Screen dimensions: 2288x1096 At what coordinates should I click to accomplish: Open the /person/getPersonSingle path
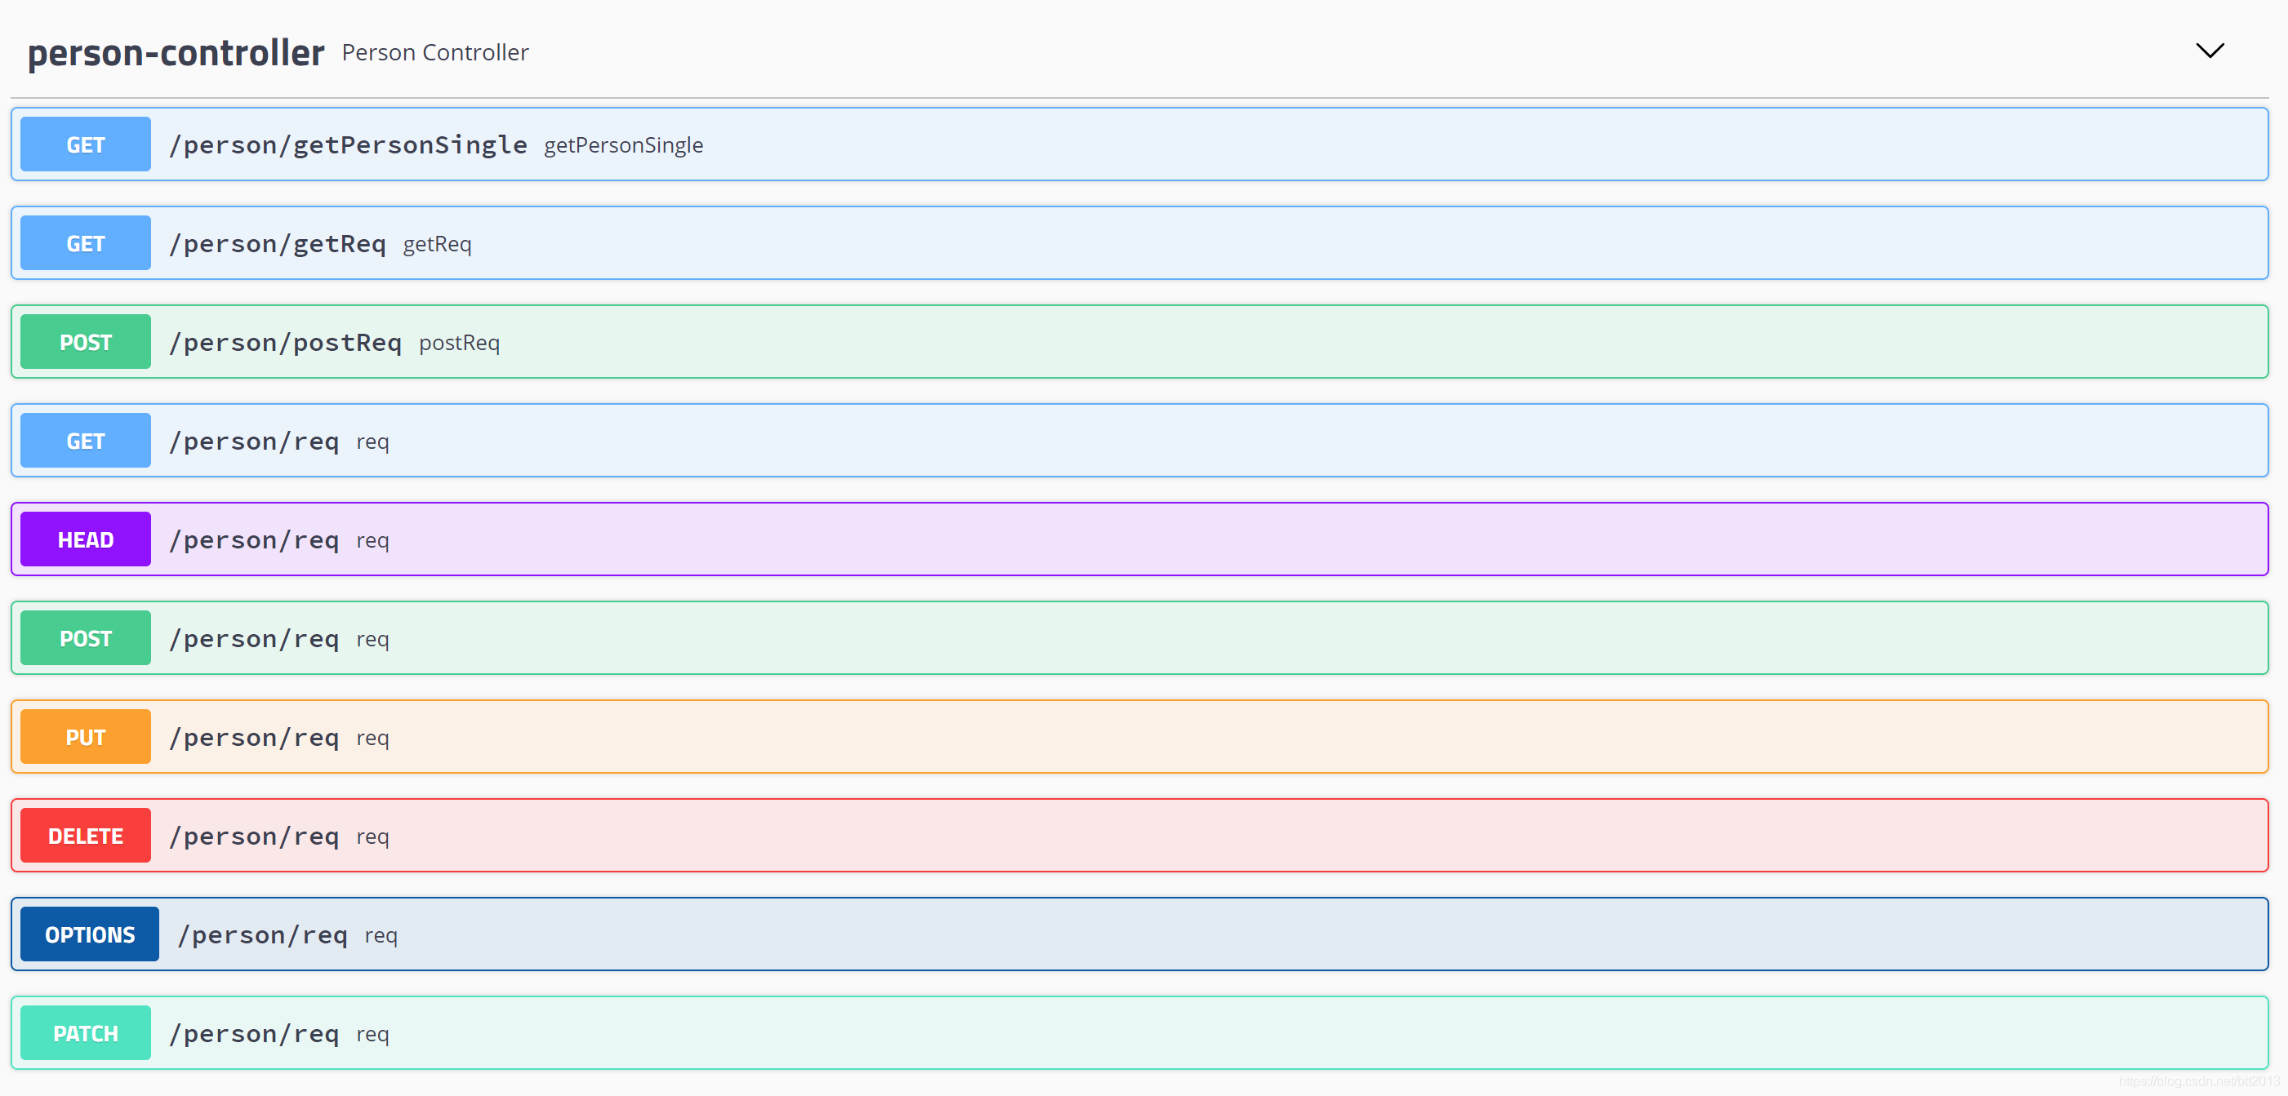pyautogui.click(x=348, y=144)
